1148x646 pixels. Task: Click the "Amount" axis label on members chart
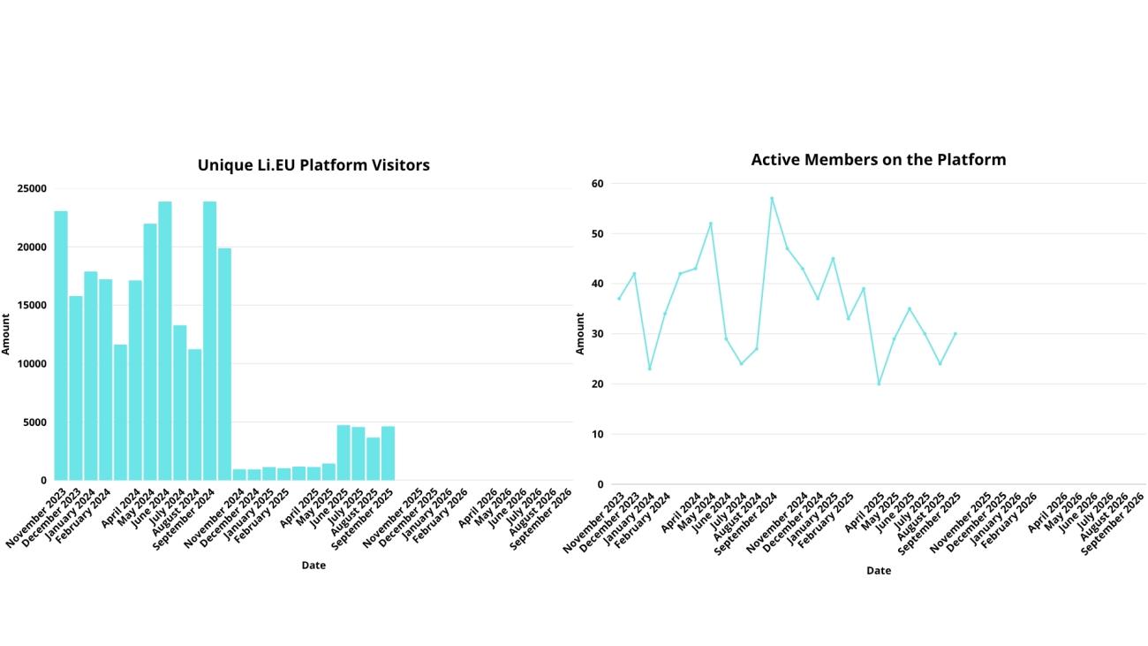(580, 334)
